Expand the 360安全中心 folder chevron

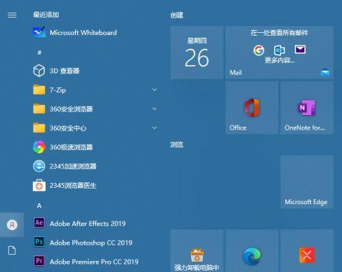[x=155, y=128]
